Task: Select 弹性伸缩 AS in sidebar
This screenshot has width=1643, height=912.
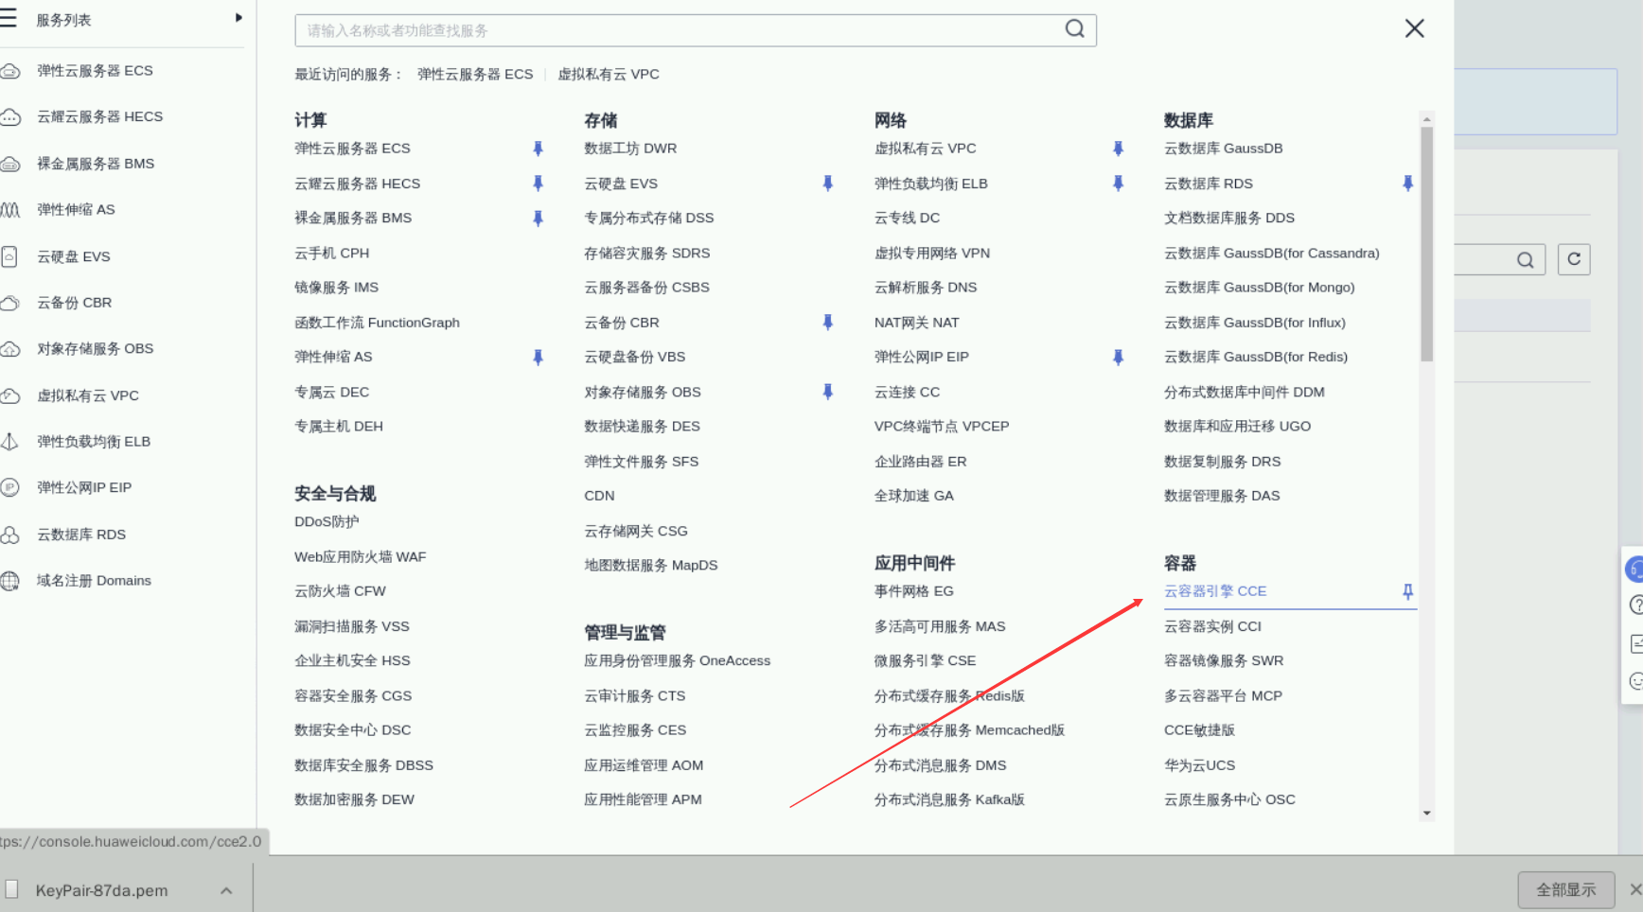Action: [76, 209]
